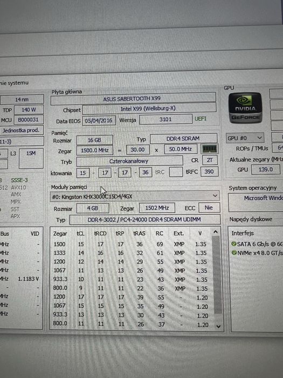Click the L3 cache 15M field
The image size is (283, 378).
[x=31, y=158]
